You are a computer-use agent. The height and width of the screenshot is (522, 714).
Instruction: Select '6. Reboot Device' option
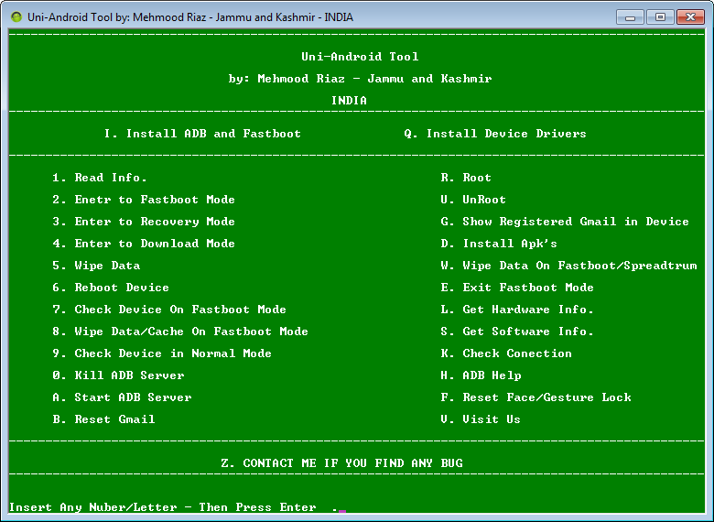(x=111, y=288)
